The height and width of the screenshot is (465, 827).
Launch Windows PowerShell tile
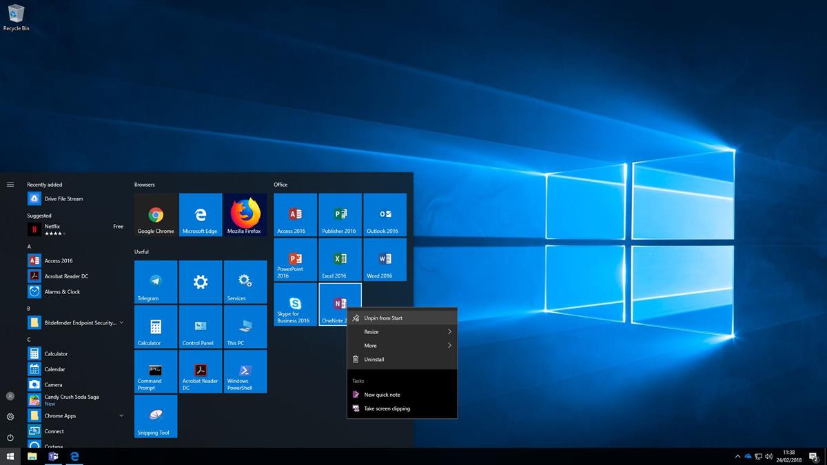(245, 371)
